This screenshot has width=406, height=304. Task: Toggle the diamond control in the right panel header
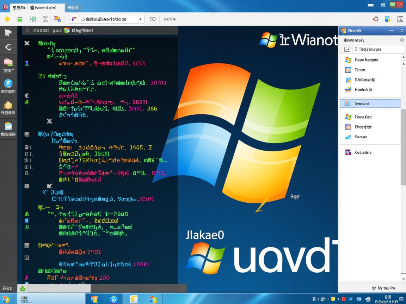pos(402,40)
